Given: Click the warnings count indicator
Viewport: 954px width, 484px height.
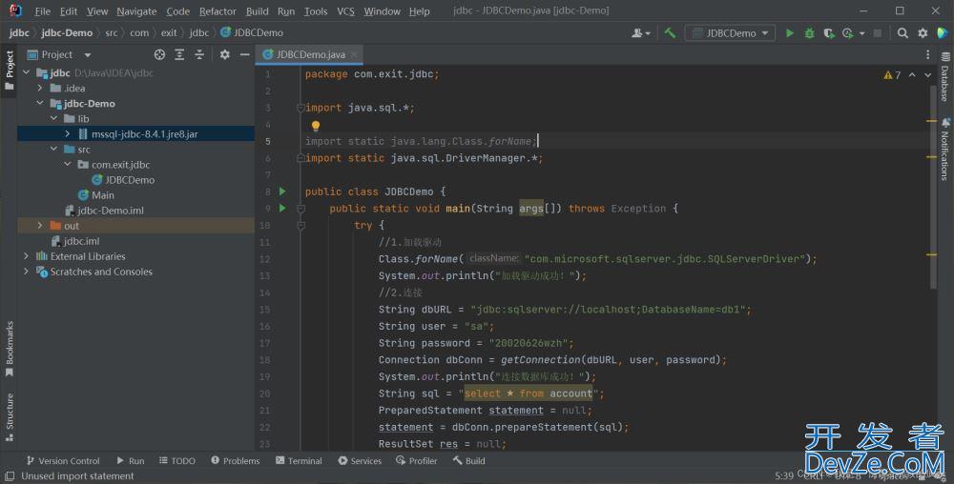Looking at the screenshot, I should (892, 74).
